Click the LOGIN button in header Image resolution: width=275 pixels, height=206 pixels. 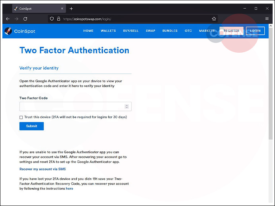(x=255, y=31)
